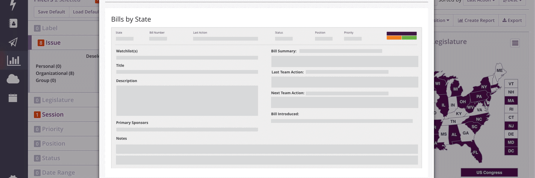Viewport: 535px width, 178px height.
Task: Select the green swatch on report template
Action: 409,38
